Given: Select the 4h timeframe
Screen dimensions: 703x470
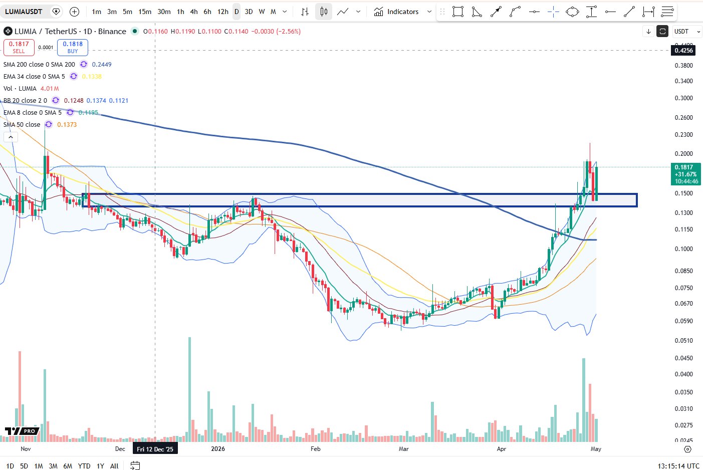Looking at the screenshot, I should [194, 12].
